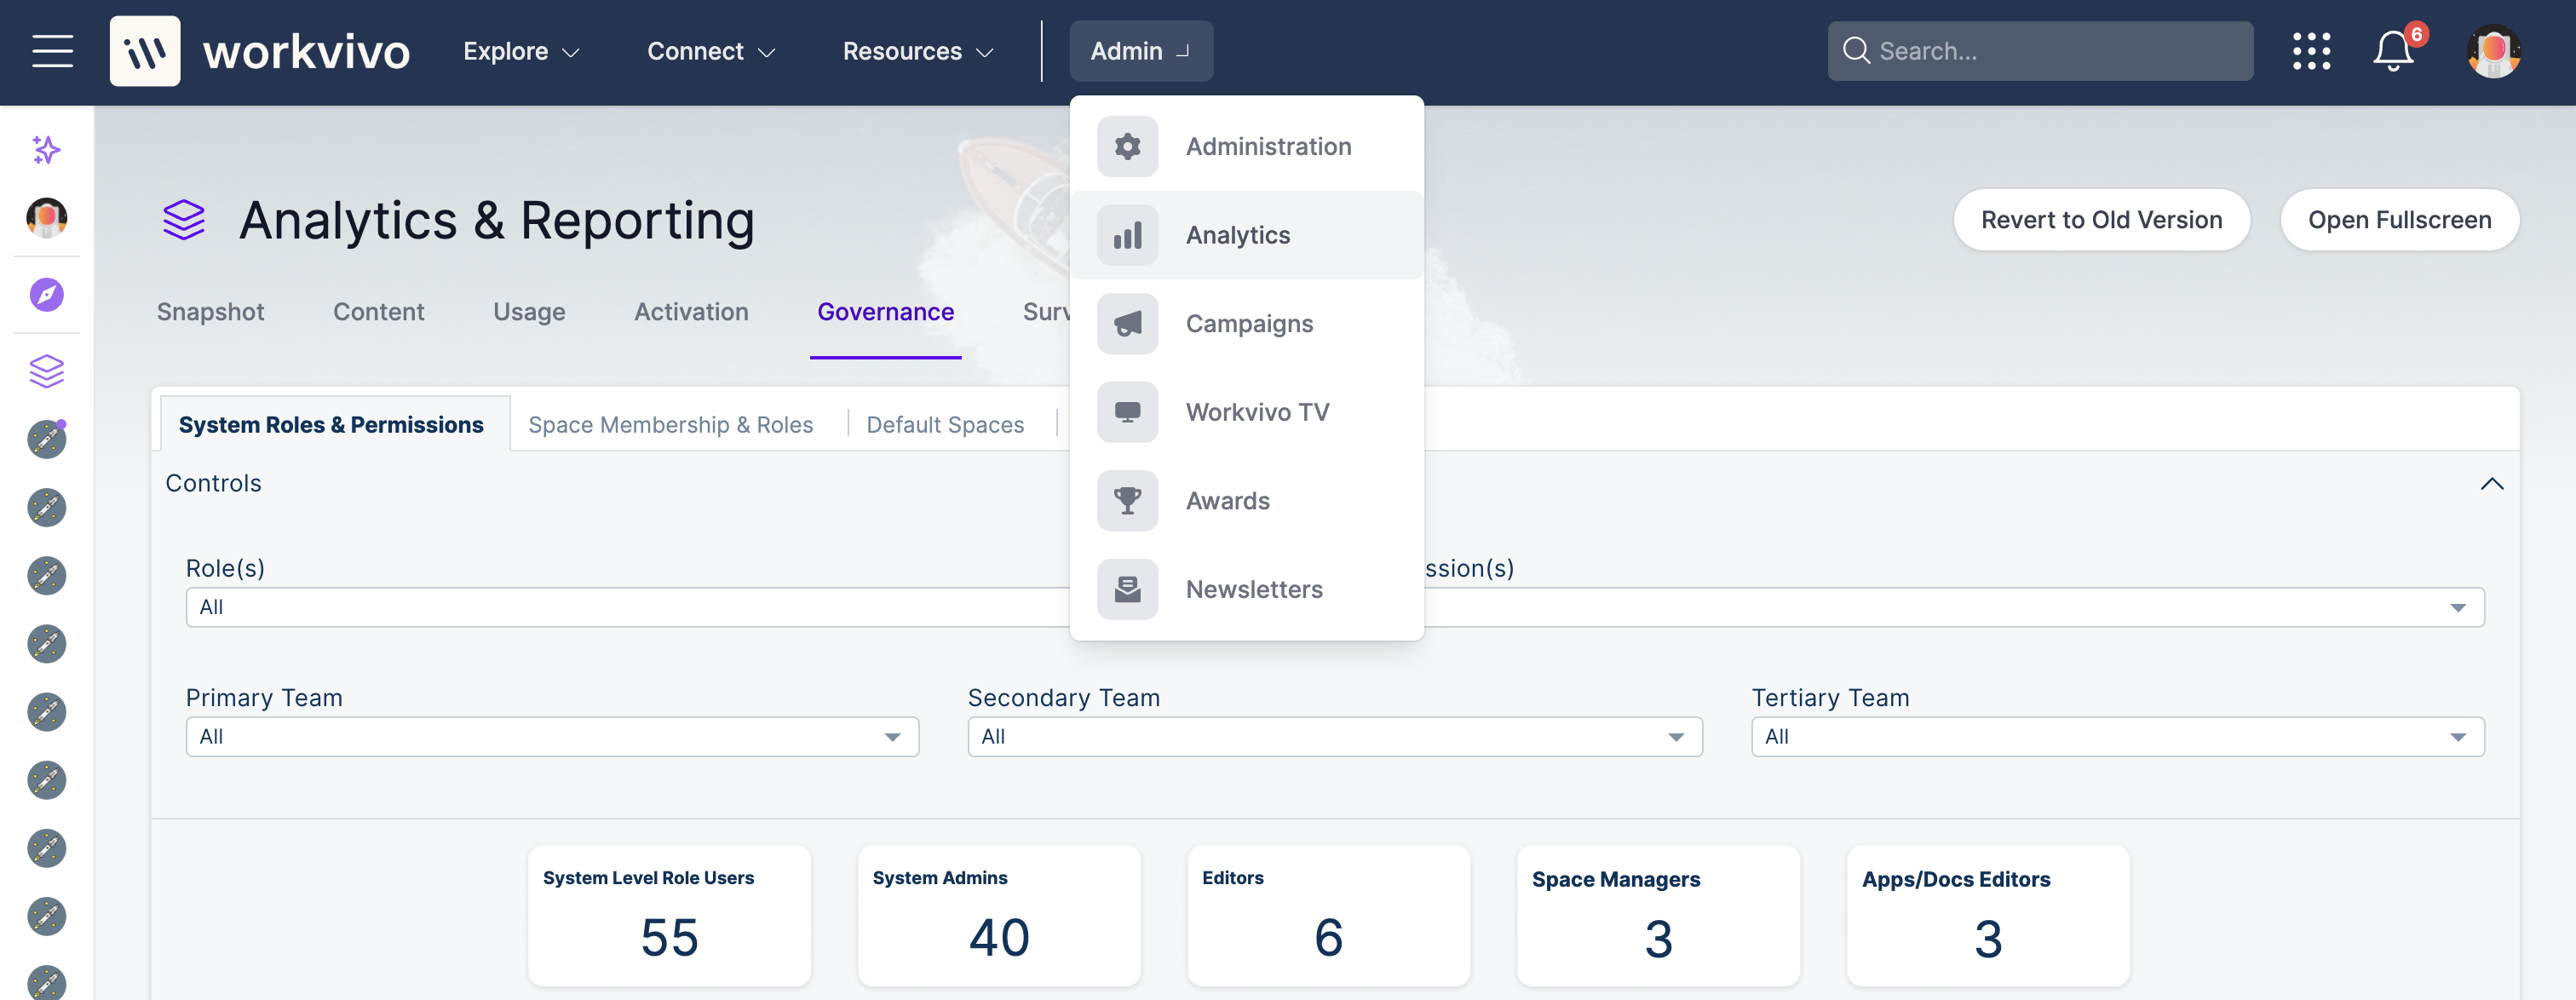Click the stack icon next to page title
Screen dimensions: 2576x1000
tap(184, 220)
